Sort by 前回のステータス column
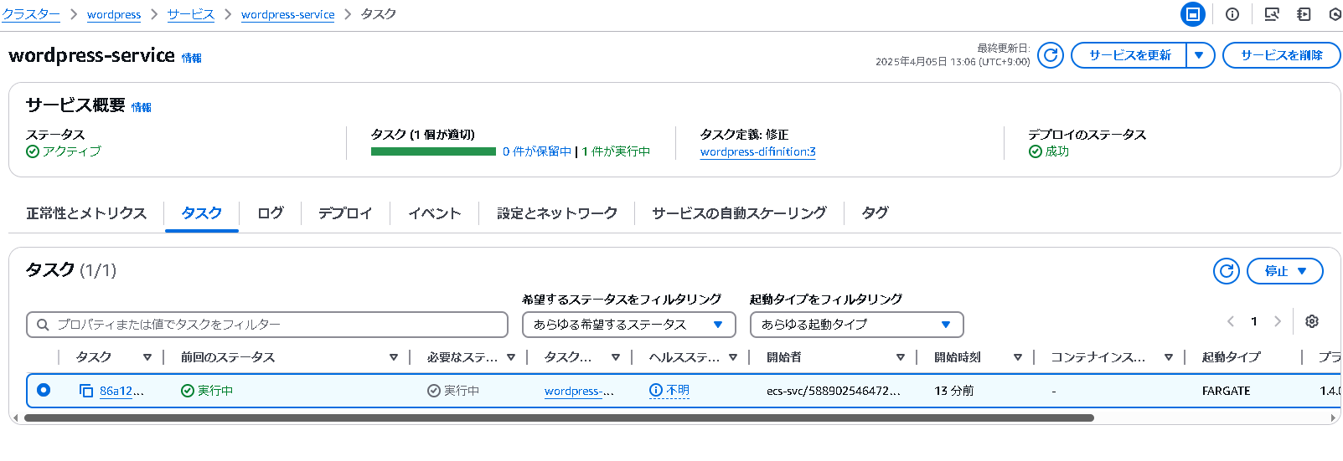 (394, 357)
